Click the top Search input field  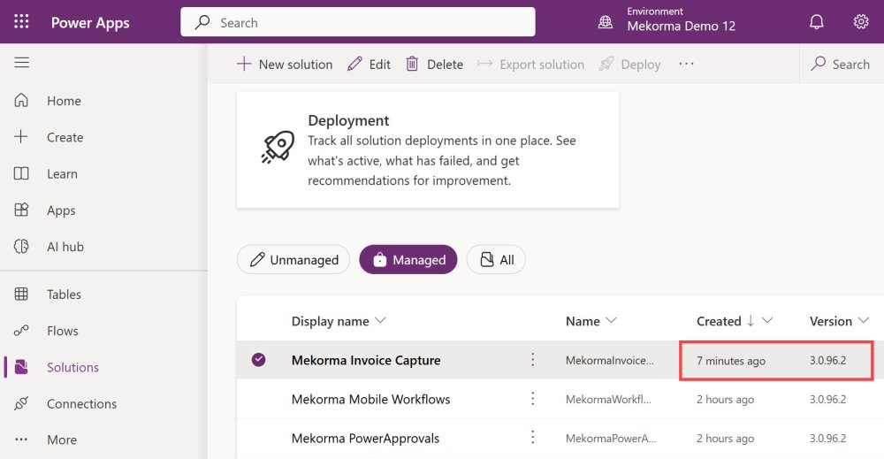tap(358, 22)
